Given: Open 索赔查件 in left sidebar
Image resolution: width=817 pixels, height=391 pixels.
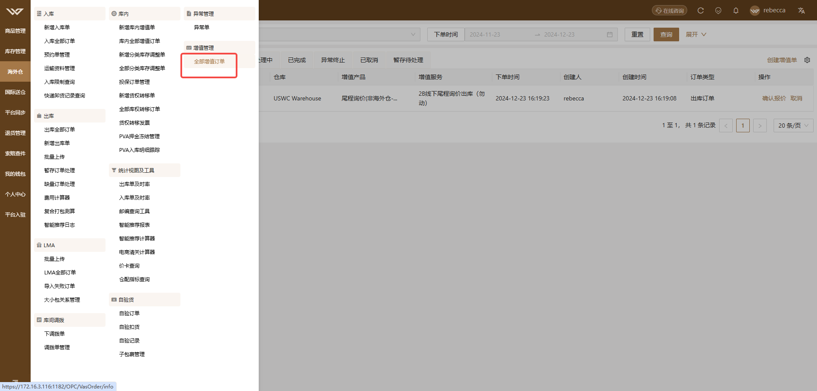Looking at the screenshot, I should point(15,153).
